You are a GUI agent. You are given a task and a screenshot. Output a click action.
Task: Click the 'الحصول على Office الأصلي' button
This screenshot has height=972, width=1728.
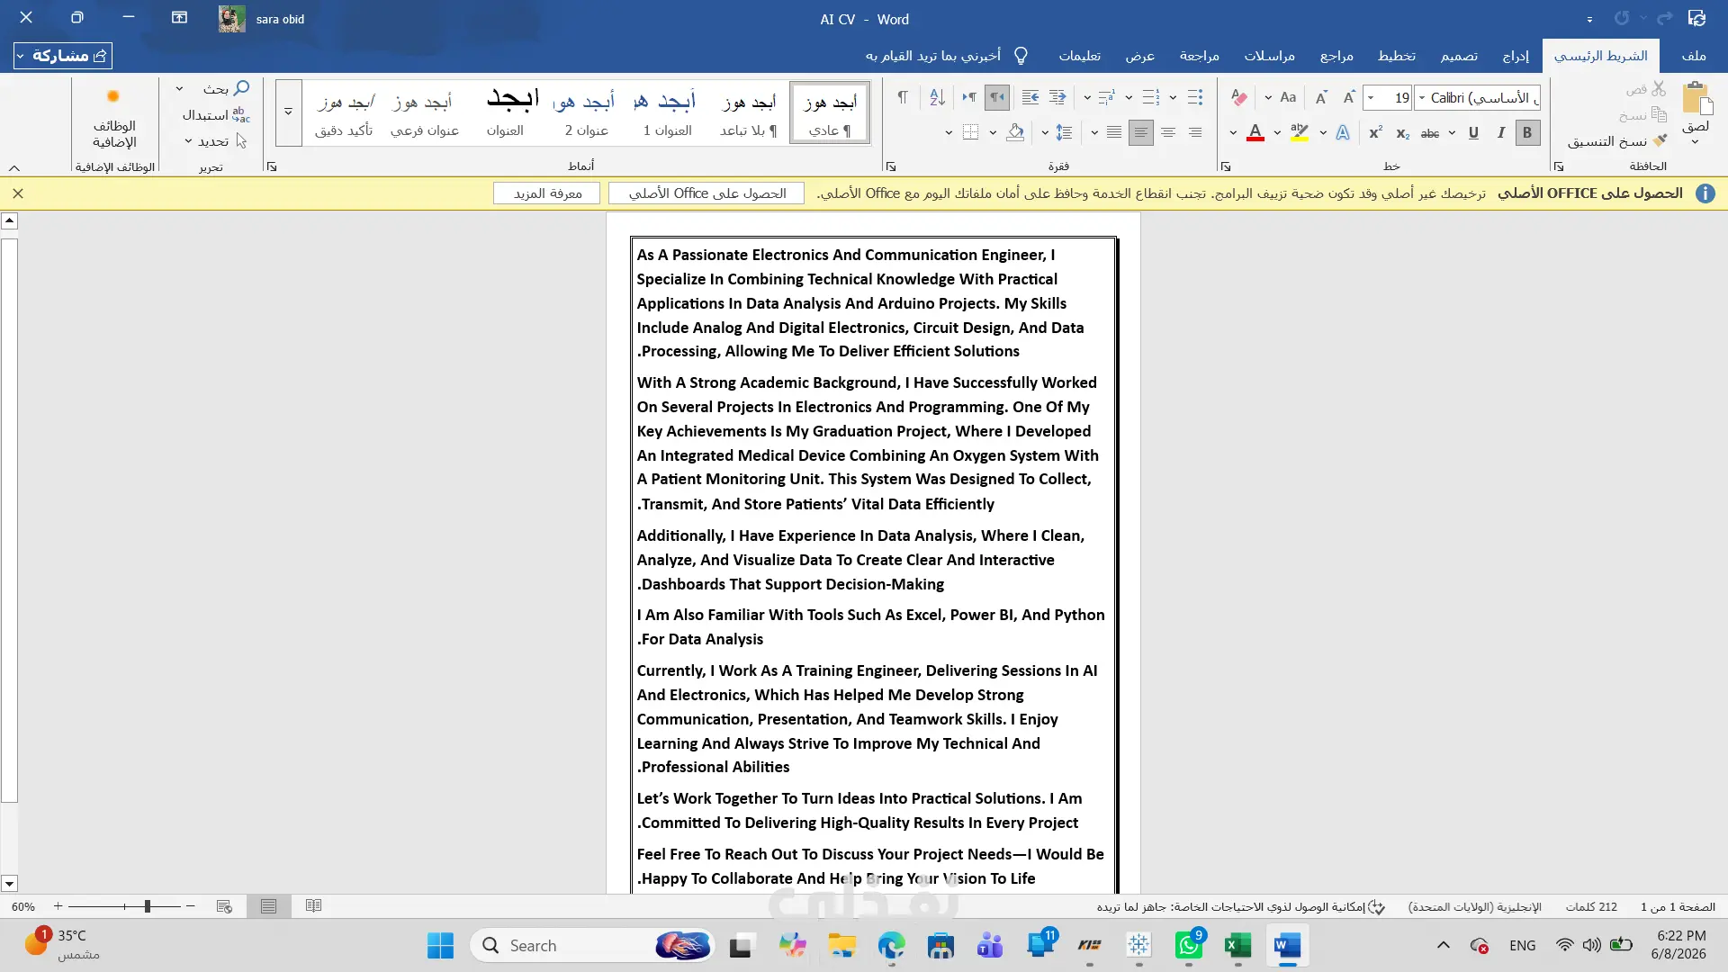tap(707, 193)
